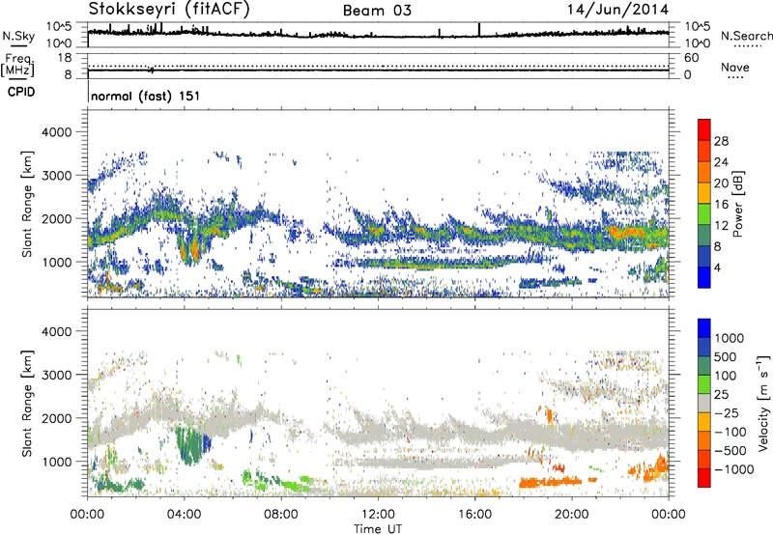Click the power panel 'Slant Range [km]' label
This screenshot has width=773, height=535.
(x=27, y=204)
